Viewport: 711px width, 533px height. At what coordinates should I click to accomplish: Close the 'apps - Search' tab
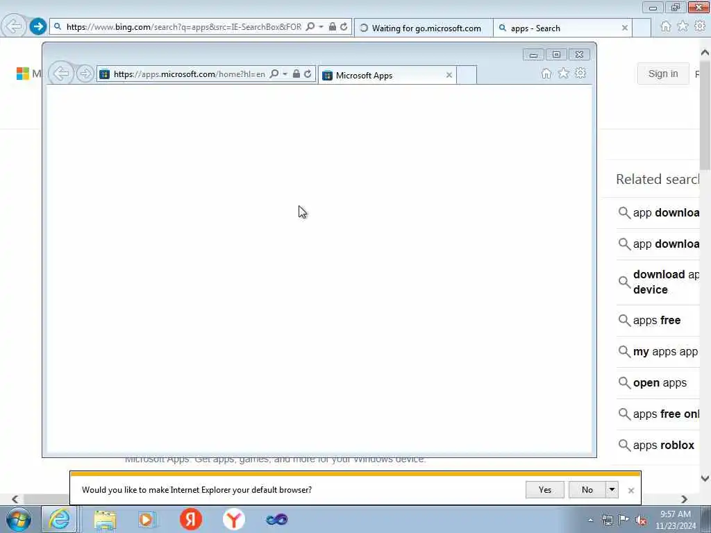coord(625,28)
